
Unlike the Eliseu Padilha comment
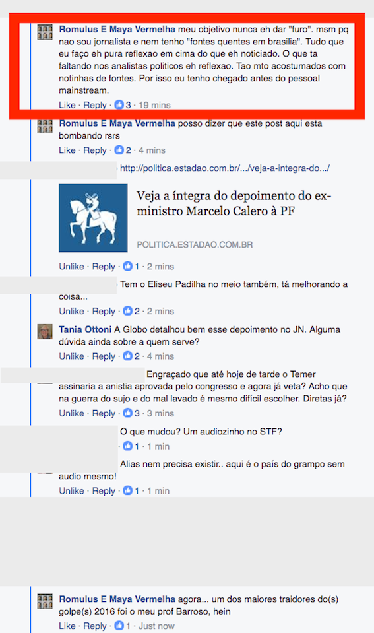point(71,312)
